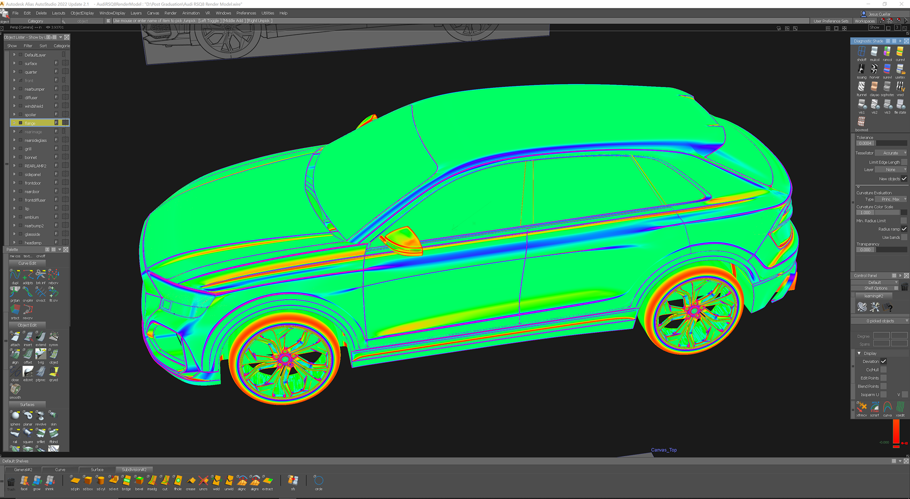Click User Preference Sets button
This screenshot has height=499, width=910.
click(831, 21)
